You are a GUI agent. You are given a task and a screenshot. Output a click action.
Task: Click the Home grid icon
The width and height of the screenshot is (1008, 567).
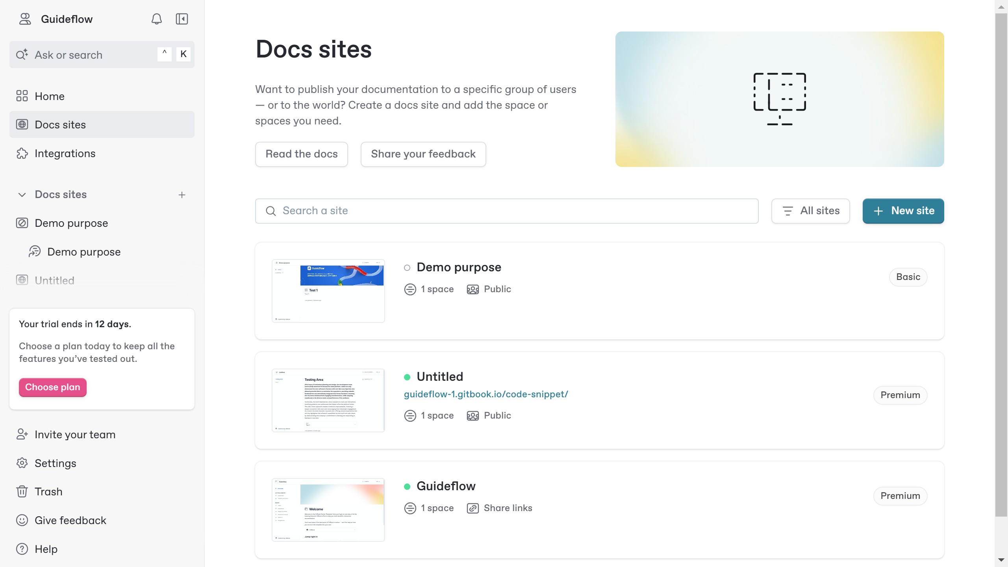[x=22, y=96]
